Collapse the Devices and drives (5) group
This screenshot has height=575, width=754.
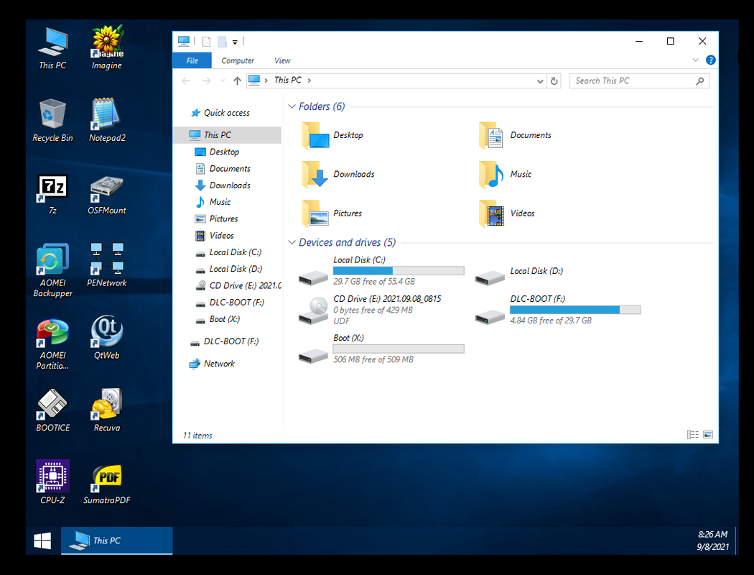click(292, 242)
